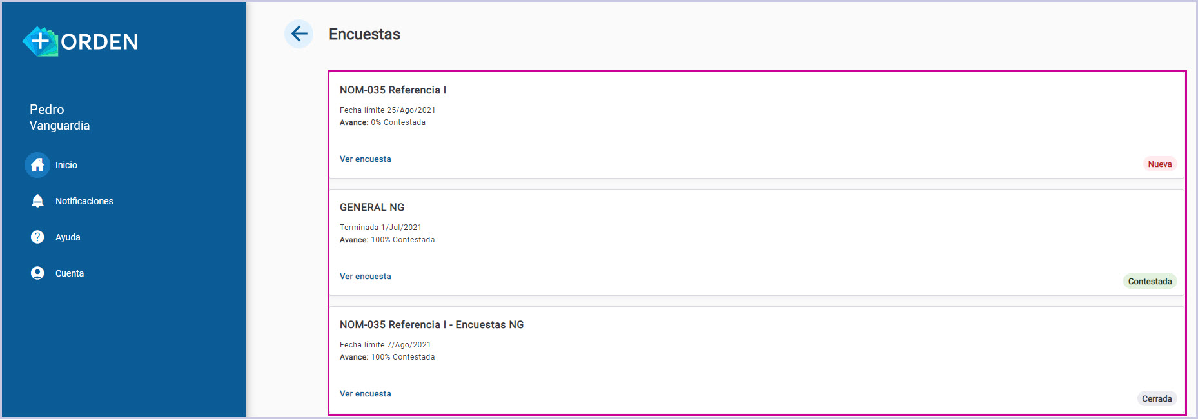
Task: Click the Pedro Vanguardia user name
Action: click(59, 117)
